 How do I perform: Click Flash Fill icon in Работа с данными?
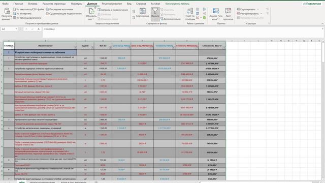[x=198, y=9]
